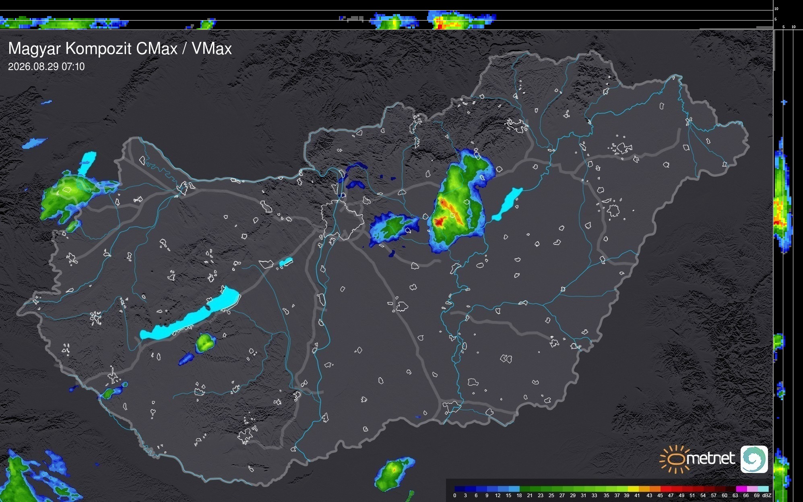The image size is (803, 502).
Task: Click the '45' label on the legend scale
Action: [x=660, y=496]
